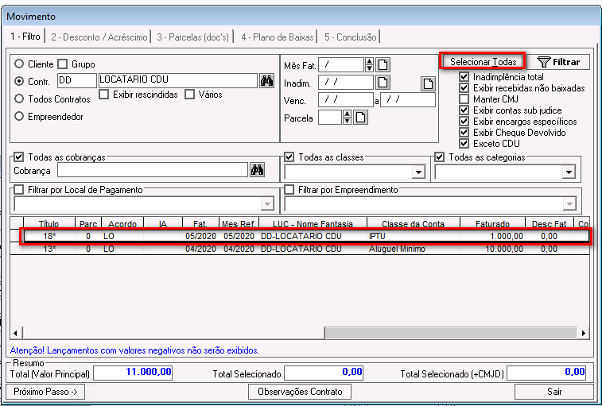The height and width of the screenshot is (406, 602).
Task: Enable Manter CMJ checkbox
Action: pyautogui.click(x=464, y=99)
